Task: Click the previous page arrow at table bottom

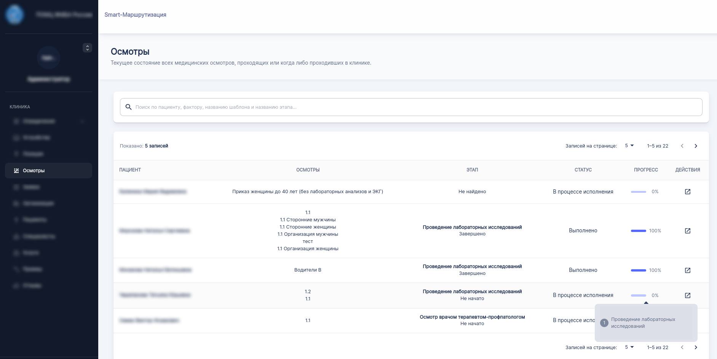Action: (x=682, y=347)
